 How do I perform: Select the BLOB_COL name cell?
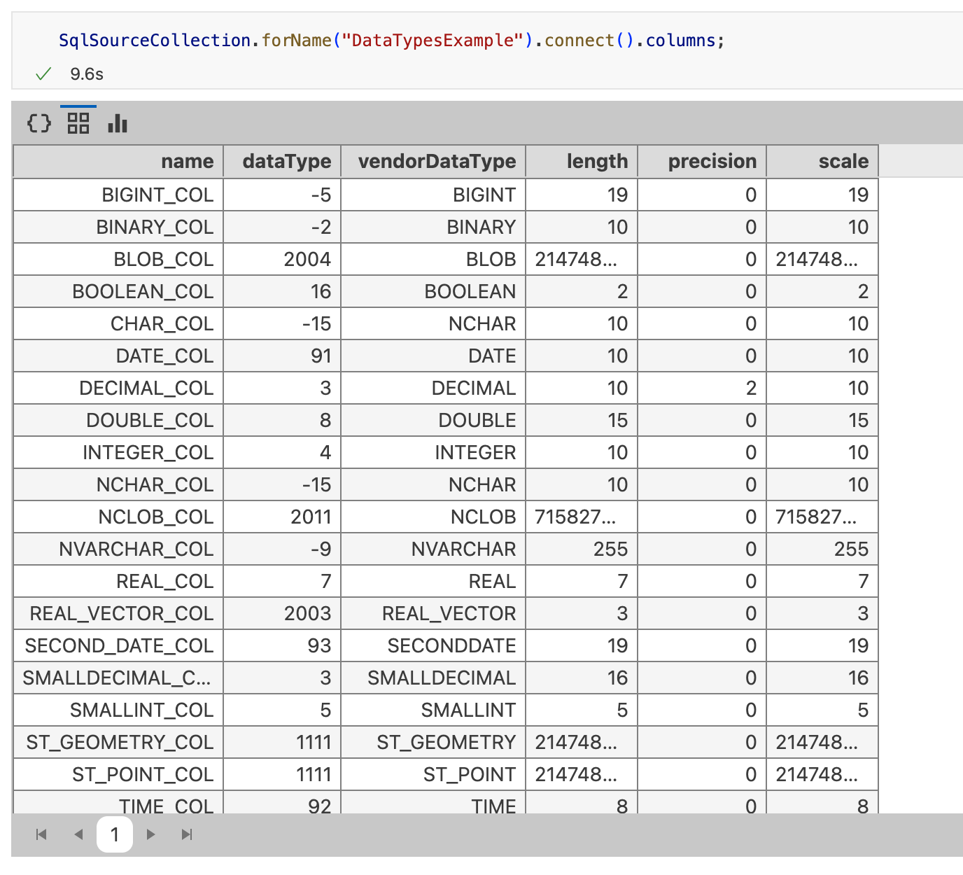(x=163, y=260)
